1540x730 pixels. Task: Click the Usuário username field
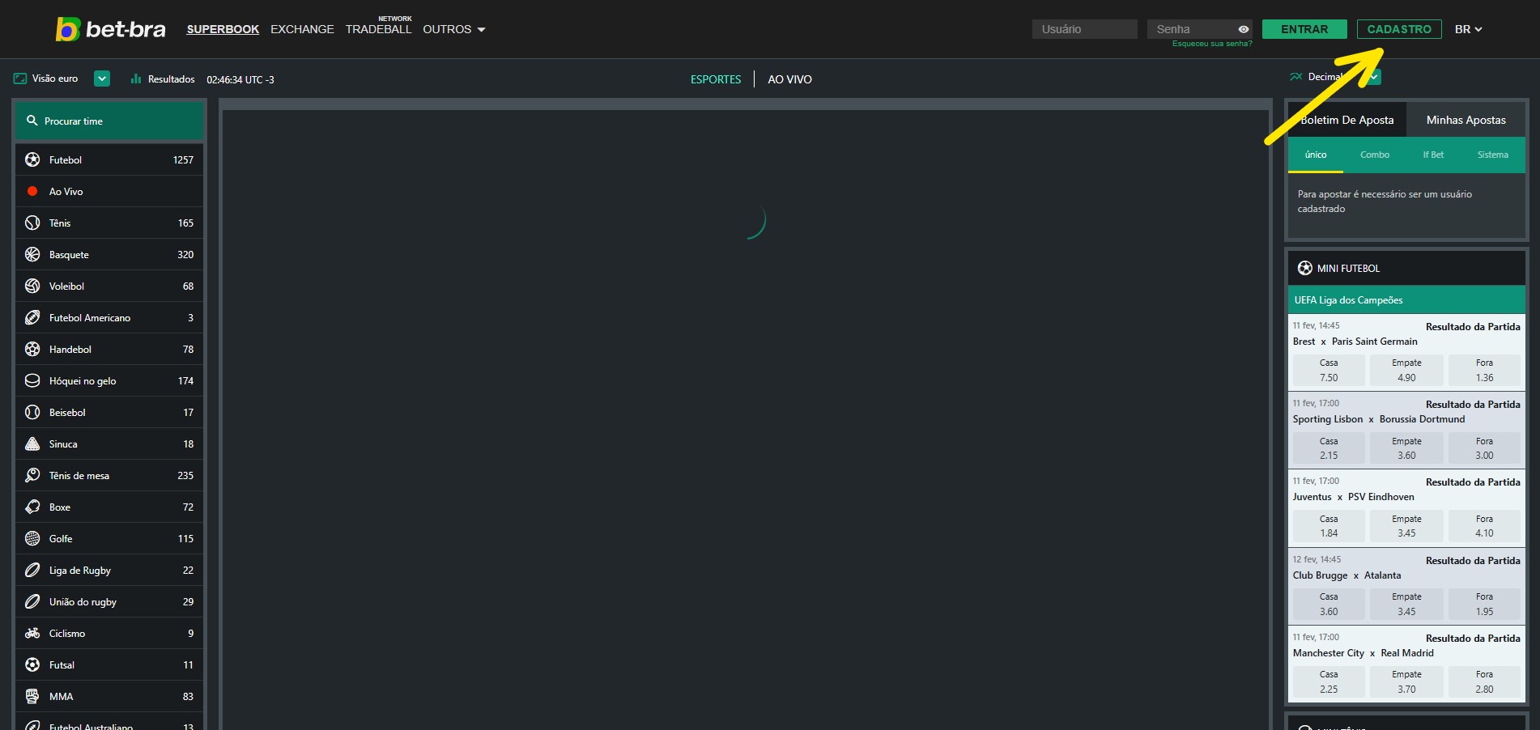(1084, 29)
